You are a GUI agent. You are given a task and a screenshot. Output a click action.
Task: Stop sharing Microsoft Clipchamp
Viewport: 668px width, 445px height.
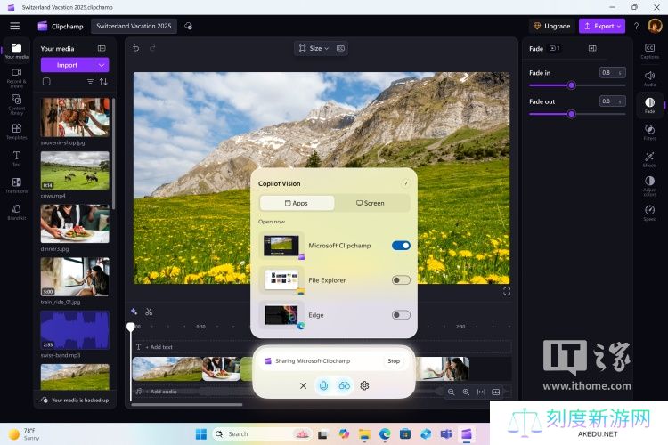[394, 361]
